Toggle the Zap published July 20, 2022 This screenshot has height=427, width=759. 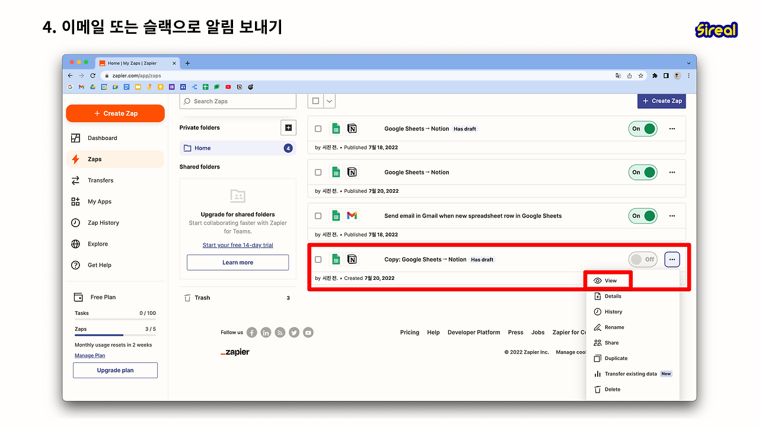pyautogui.click(x=643, y=173)
